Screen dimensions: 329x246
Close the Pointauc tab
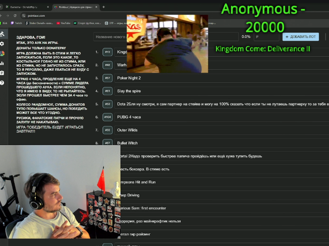(97, 7)
